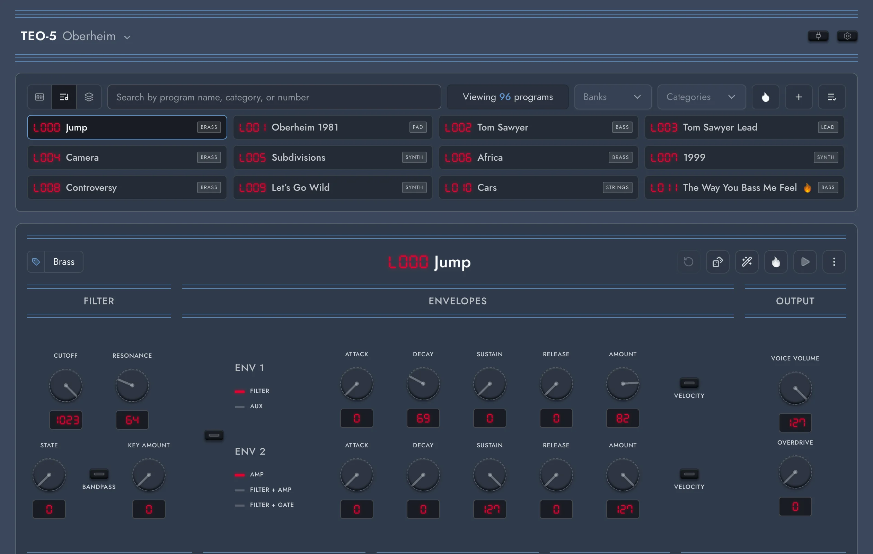Click the tag icon beside Brass
873x554 pixels.
pos(36,262)
